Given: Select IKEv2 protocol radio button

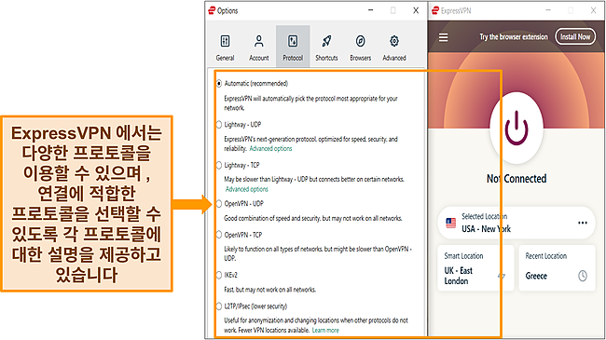Looking at the screenshot, I should click(x=219, y=275).
